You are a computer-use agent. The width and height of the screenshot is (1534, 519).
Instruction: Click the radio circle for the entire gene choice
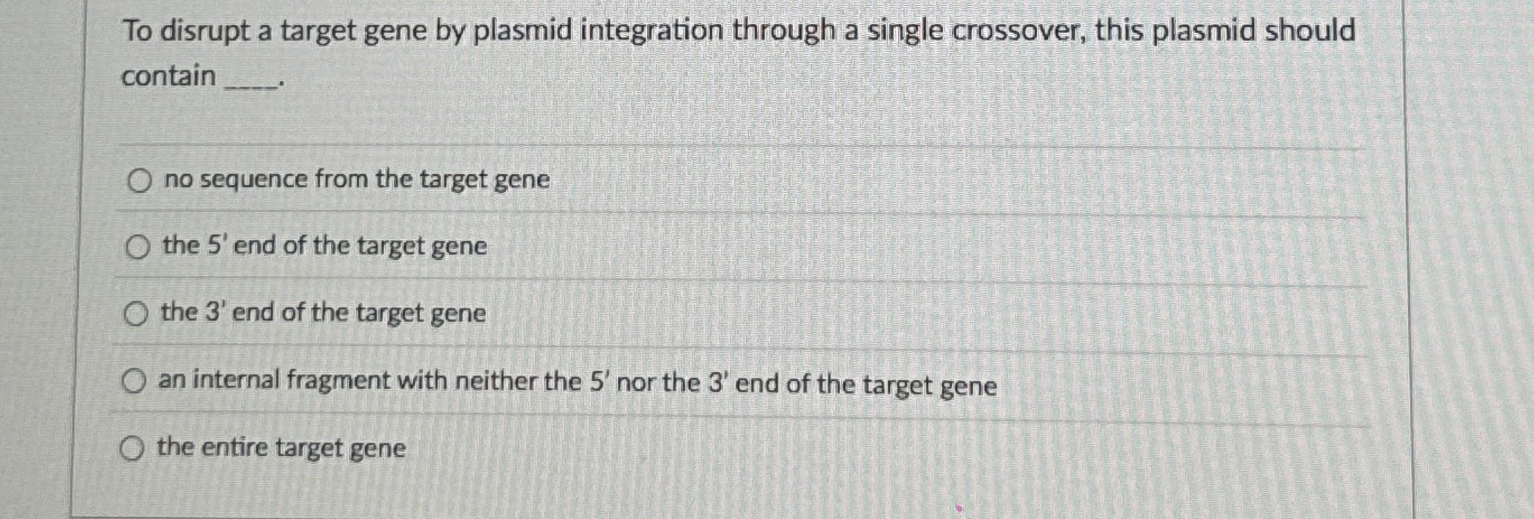(133, 448)
